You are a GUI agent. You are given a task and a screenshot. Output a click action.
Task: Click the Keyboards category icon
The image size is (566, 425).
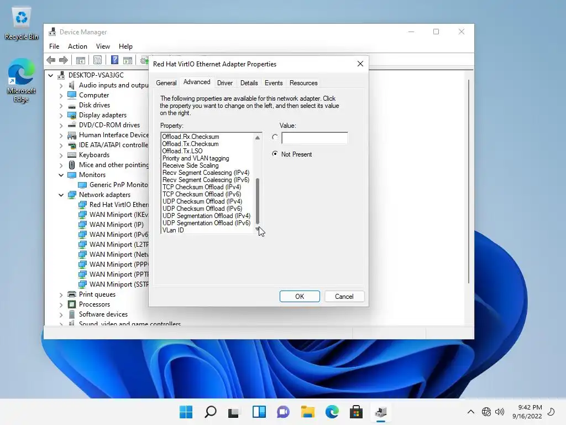click(72, 155)
